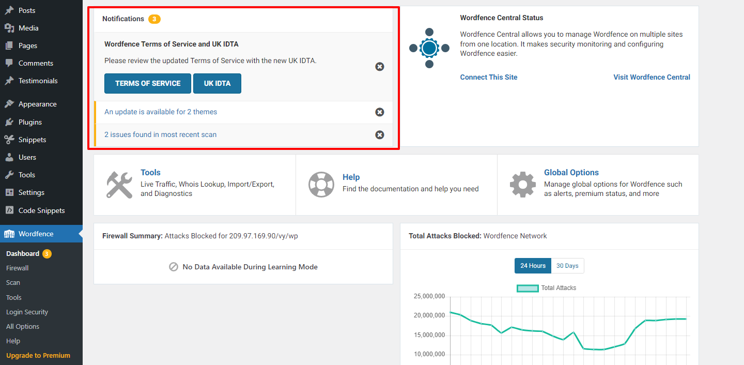The image size is (744, 365).
Task: Click the Wordfence Central hub icon
Action: (x=429, y=48)
